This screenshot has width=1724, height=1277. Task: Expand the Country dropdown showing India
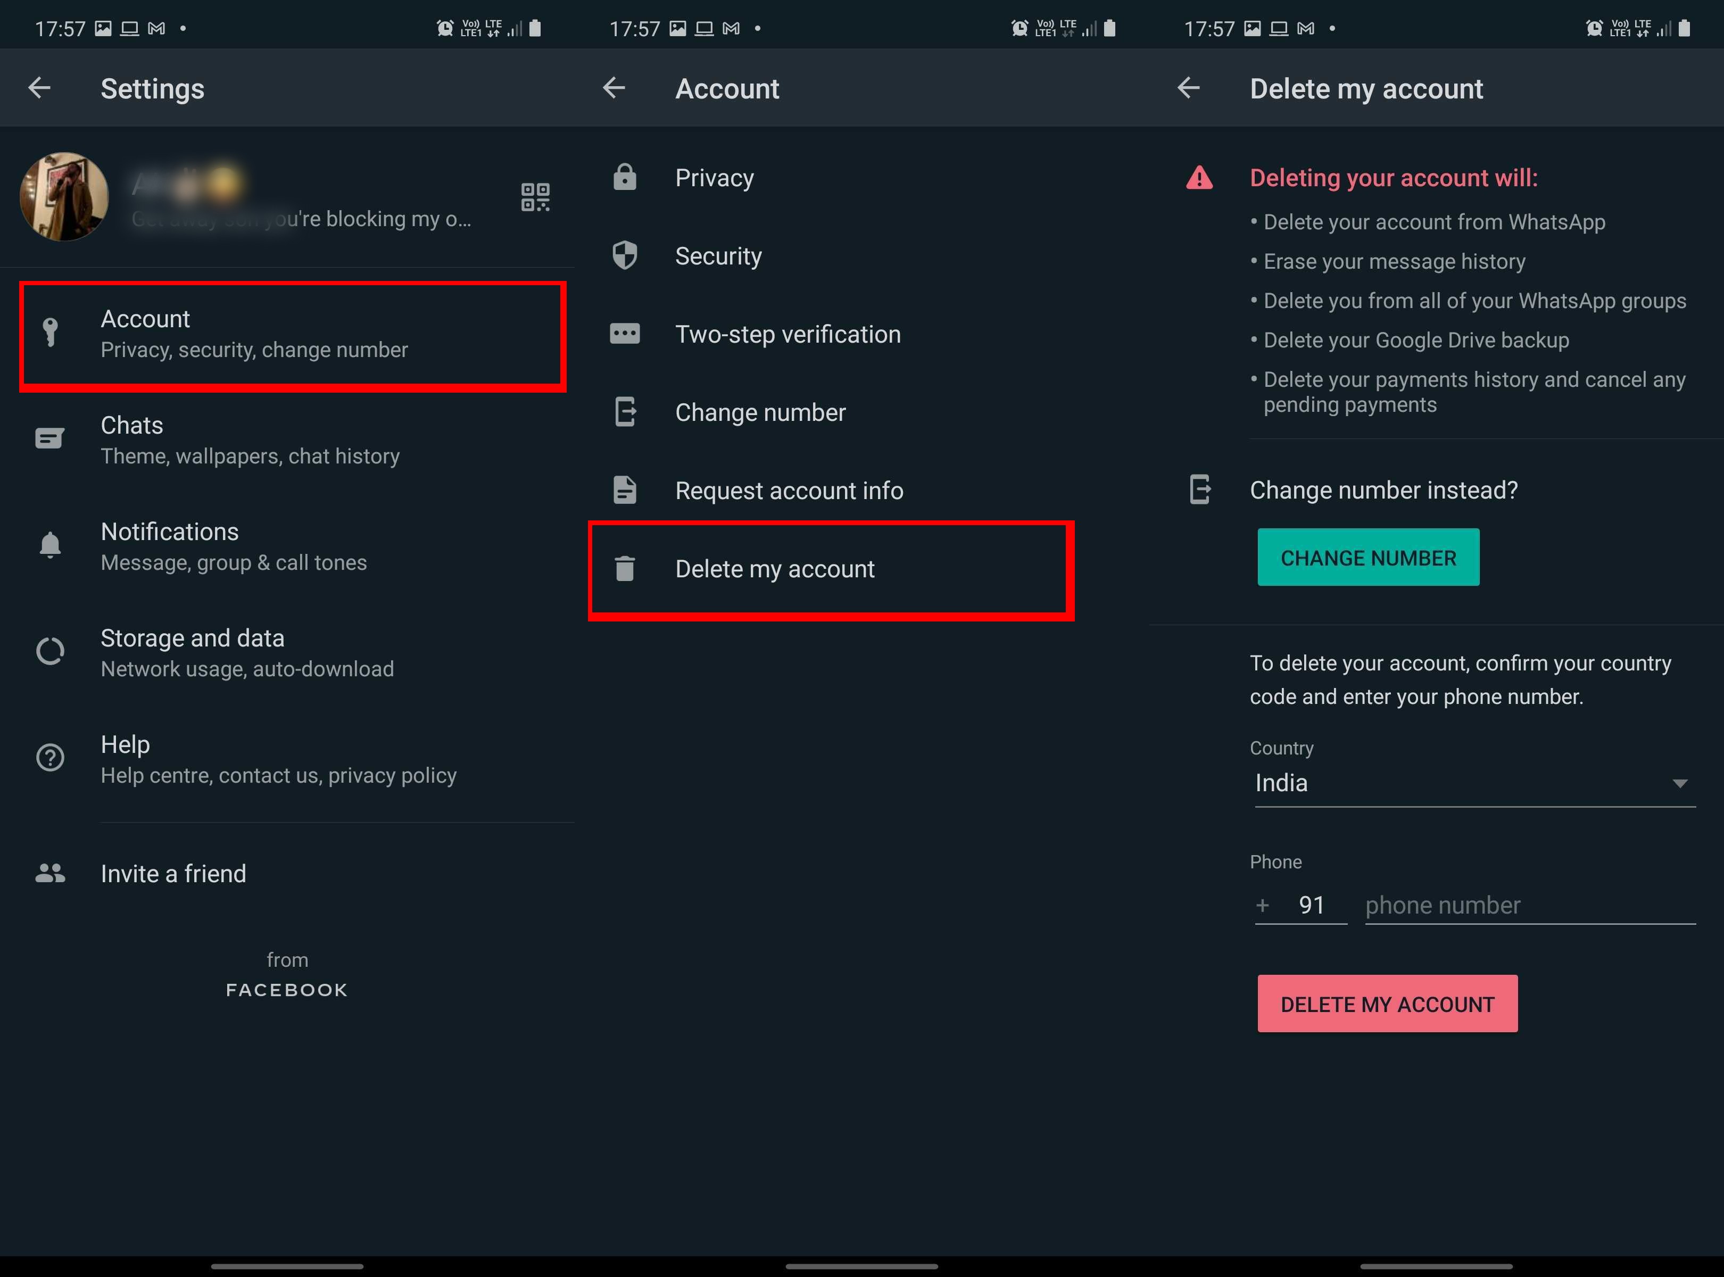click(1475, 783)
